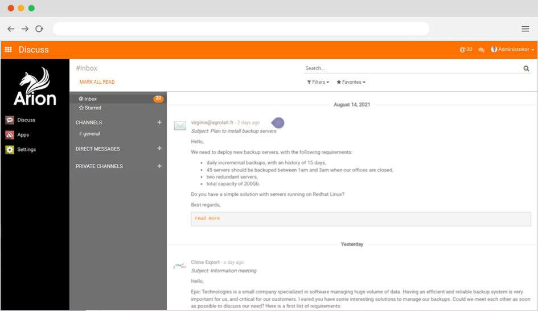This screenshot has height=311, width=538.
Task: Open the Apps module in sidebar
Action: pos(17,134)
